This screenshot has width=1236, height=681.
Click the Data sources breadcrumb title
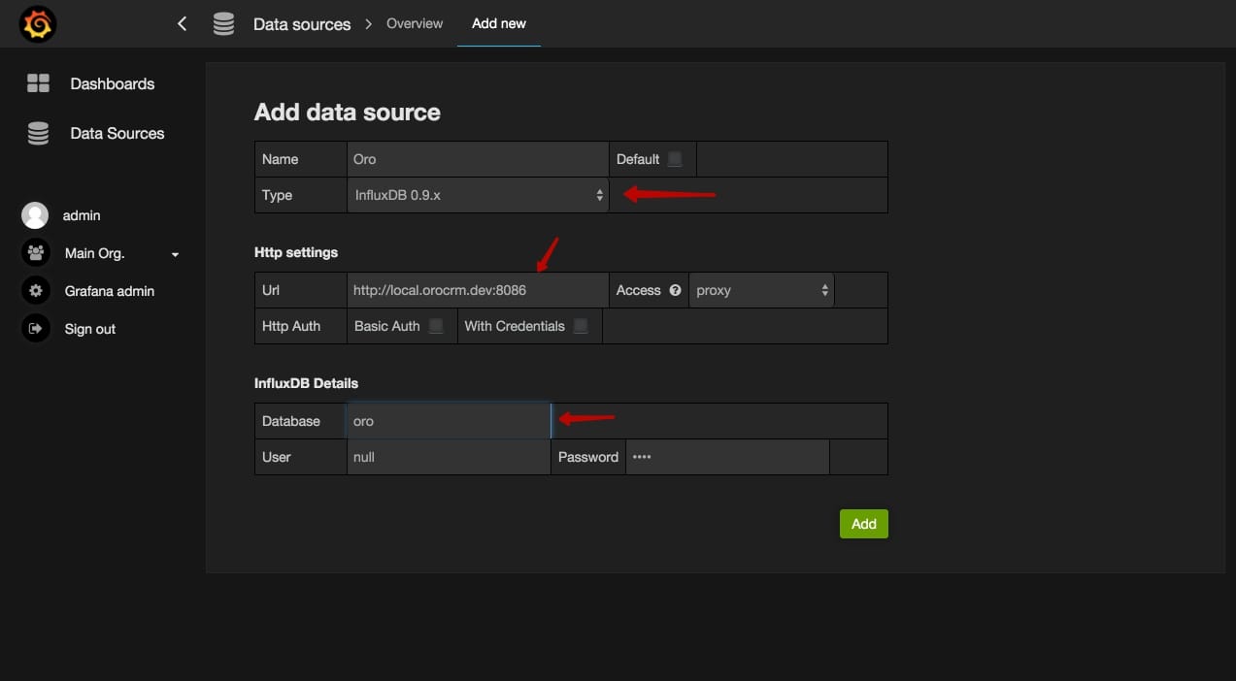click(x=302, y=24)
